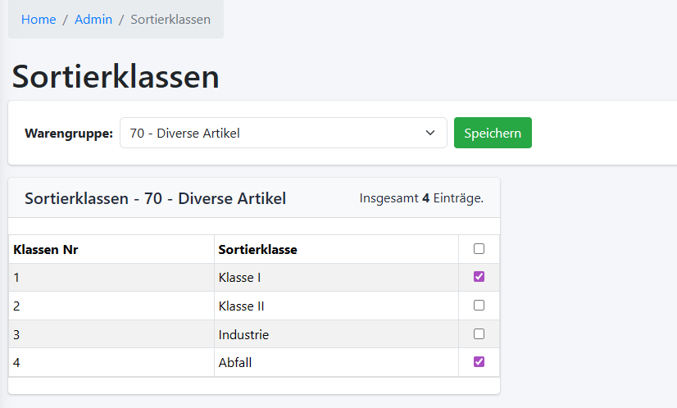Select the Klasse I table cell
Screen dimensions: 677x408
pos(240,278)
